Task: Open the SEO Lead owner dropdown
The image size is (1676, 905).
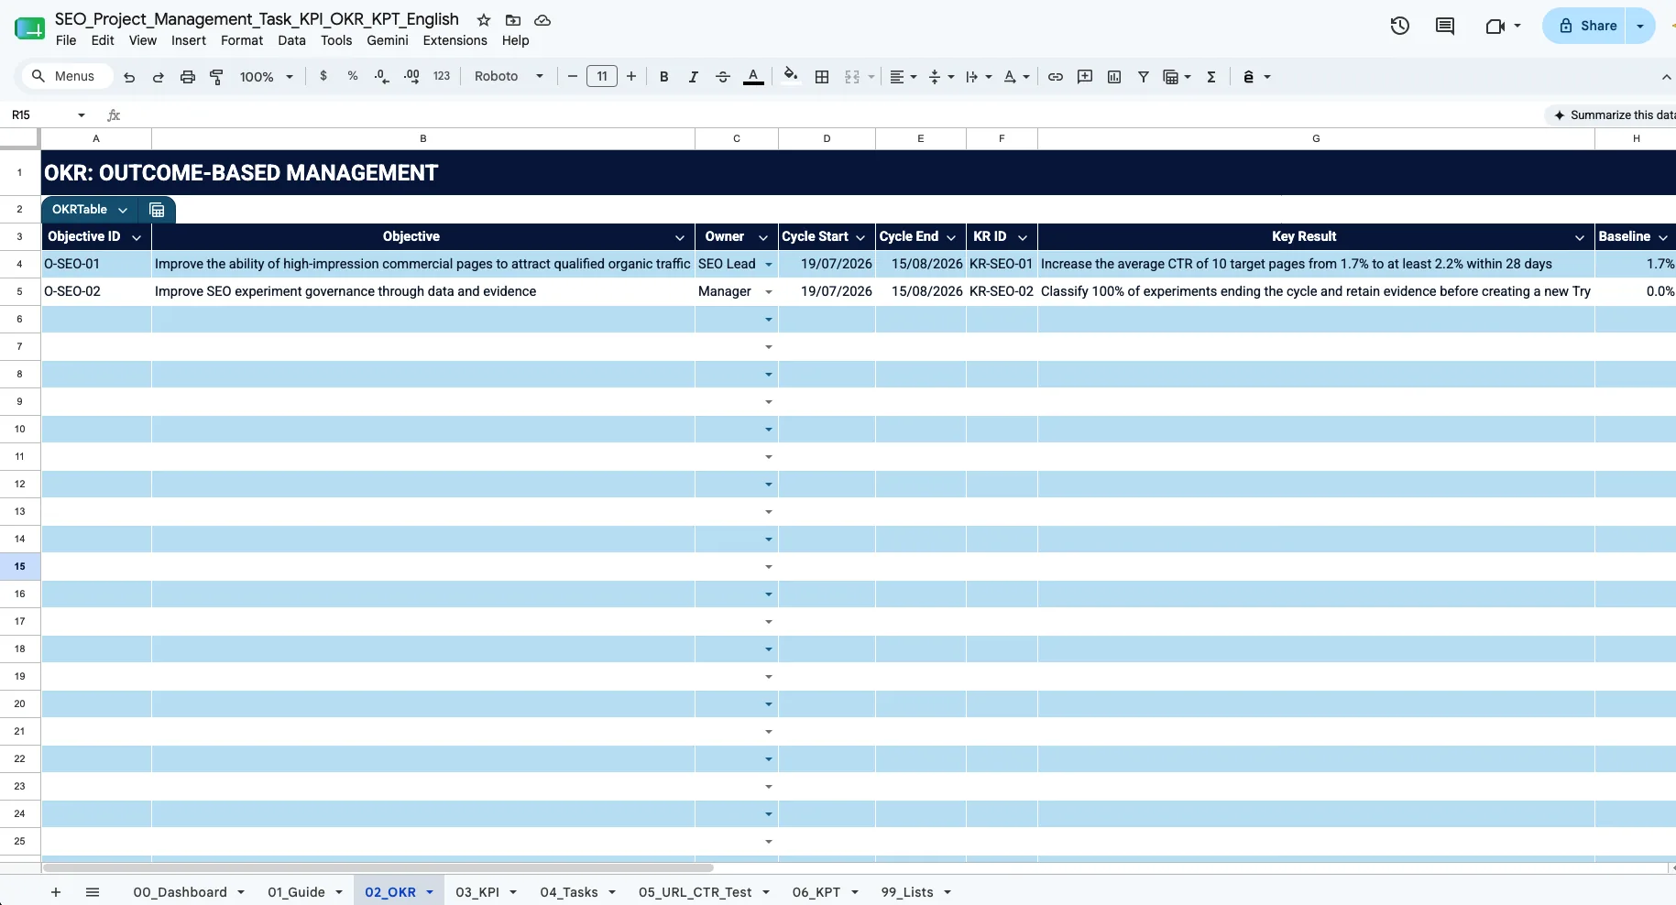Action: click(769, 265)
